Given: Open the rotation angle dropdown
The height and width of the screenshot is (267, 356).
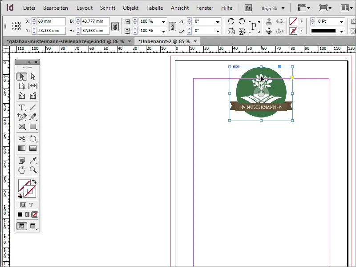Looking at the screenshot, I should point(218,22).
